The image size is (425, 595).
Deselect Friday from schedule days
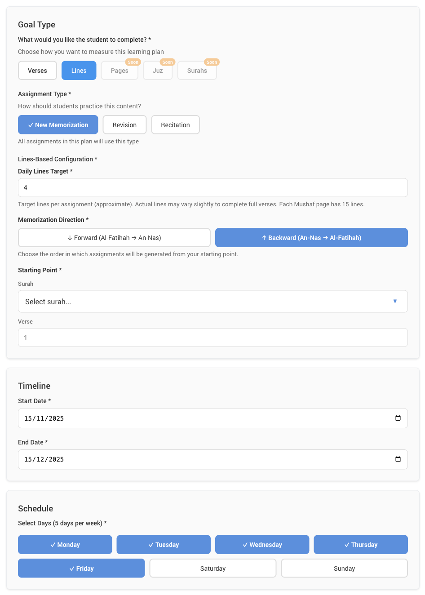(81, 568)
